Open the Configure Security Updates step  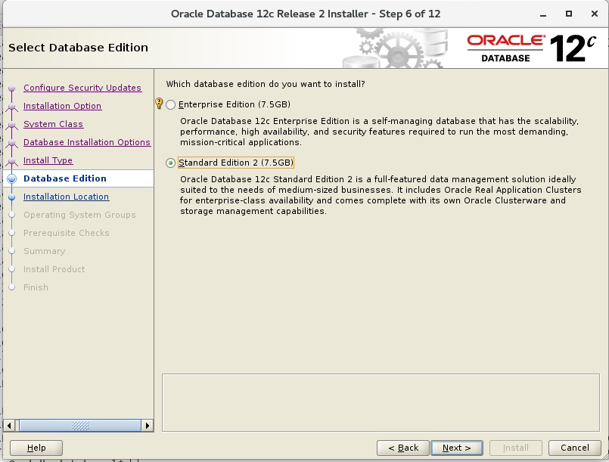coord(82,88)
